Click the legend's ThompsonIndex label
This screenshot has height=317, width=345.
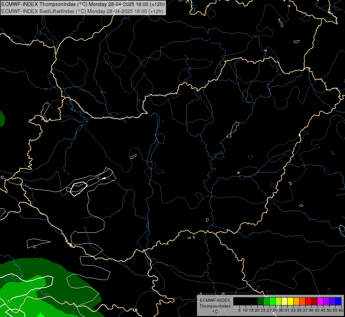(215, 306)
